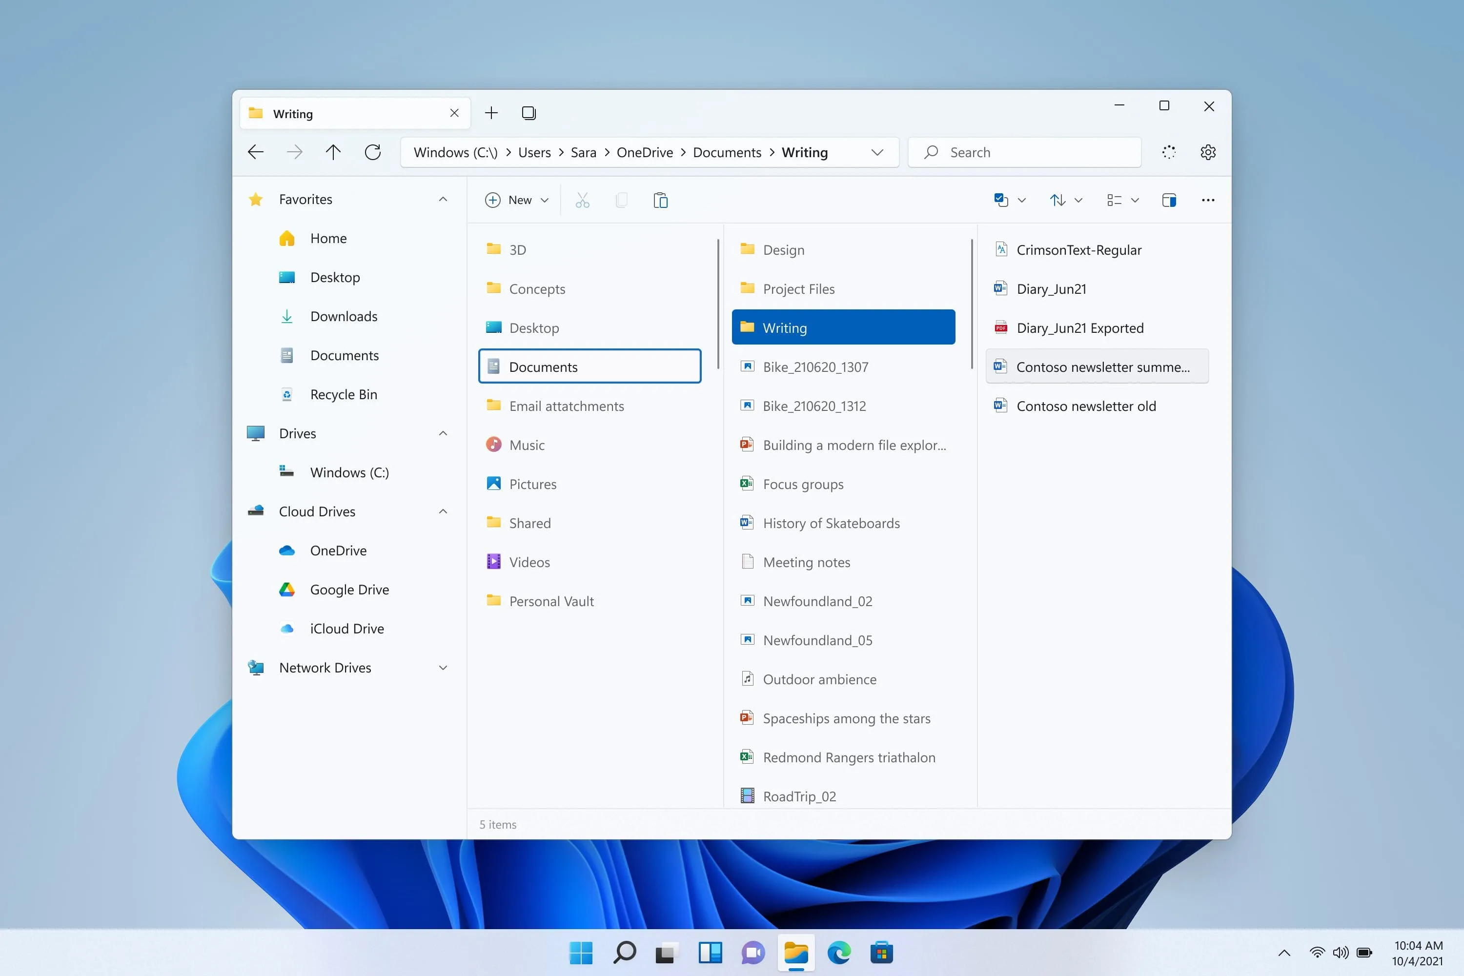The image size is (1464, 976).
Task: Toggle the preview pane on
Action: click(x=1168, y=200)
